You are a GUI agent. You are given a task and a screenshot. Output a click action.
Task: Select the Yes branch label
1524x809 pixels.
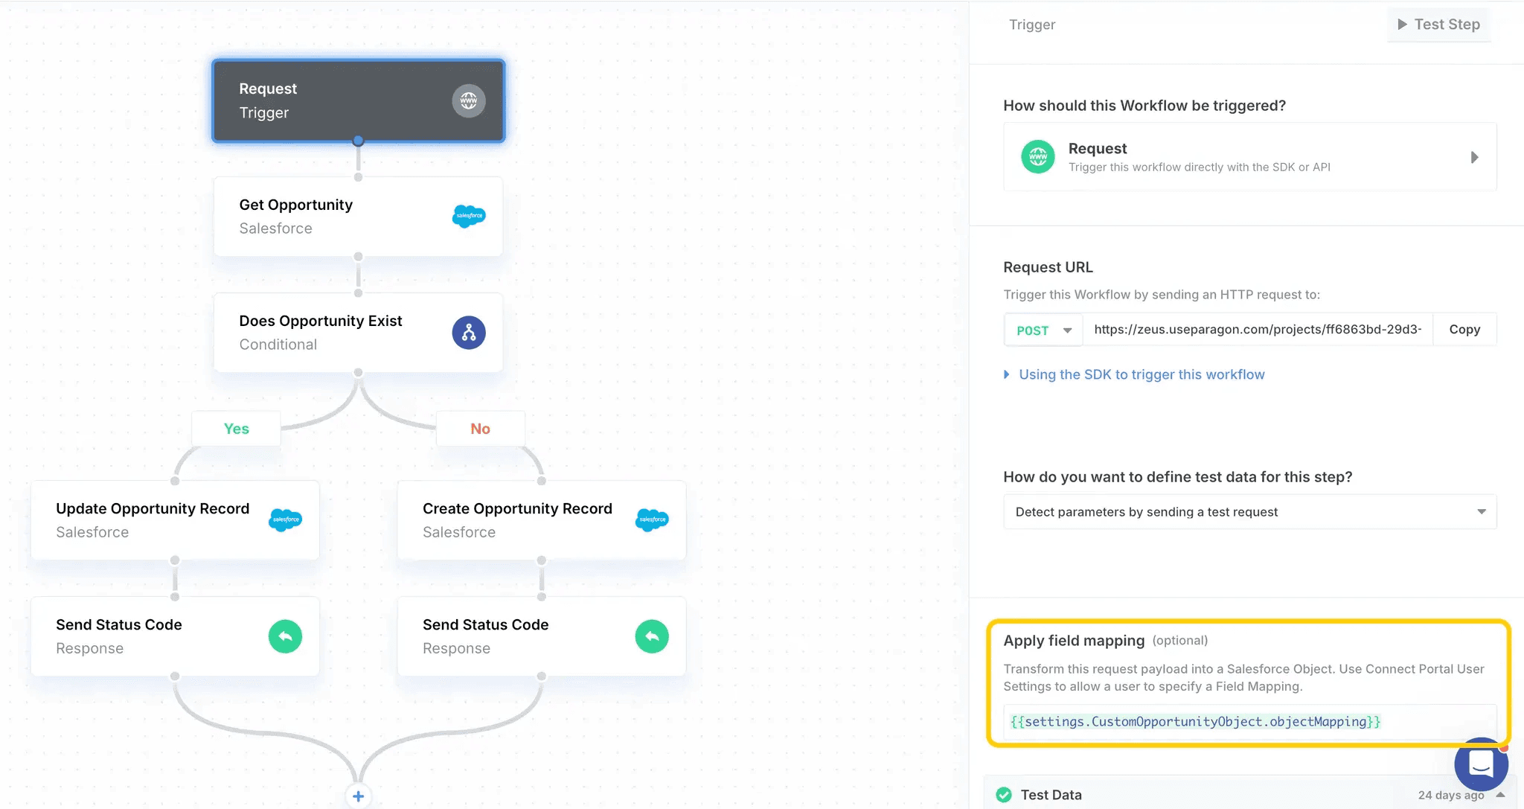click(x=236, y=428)
